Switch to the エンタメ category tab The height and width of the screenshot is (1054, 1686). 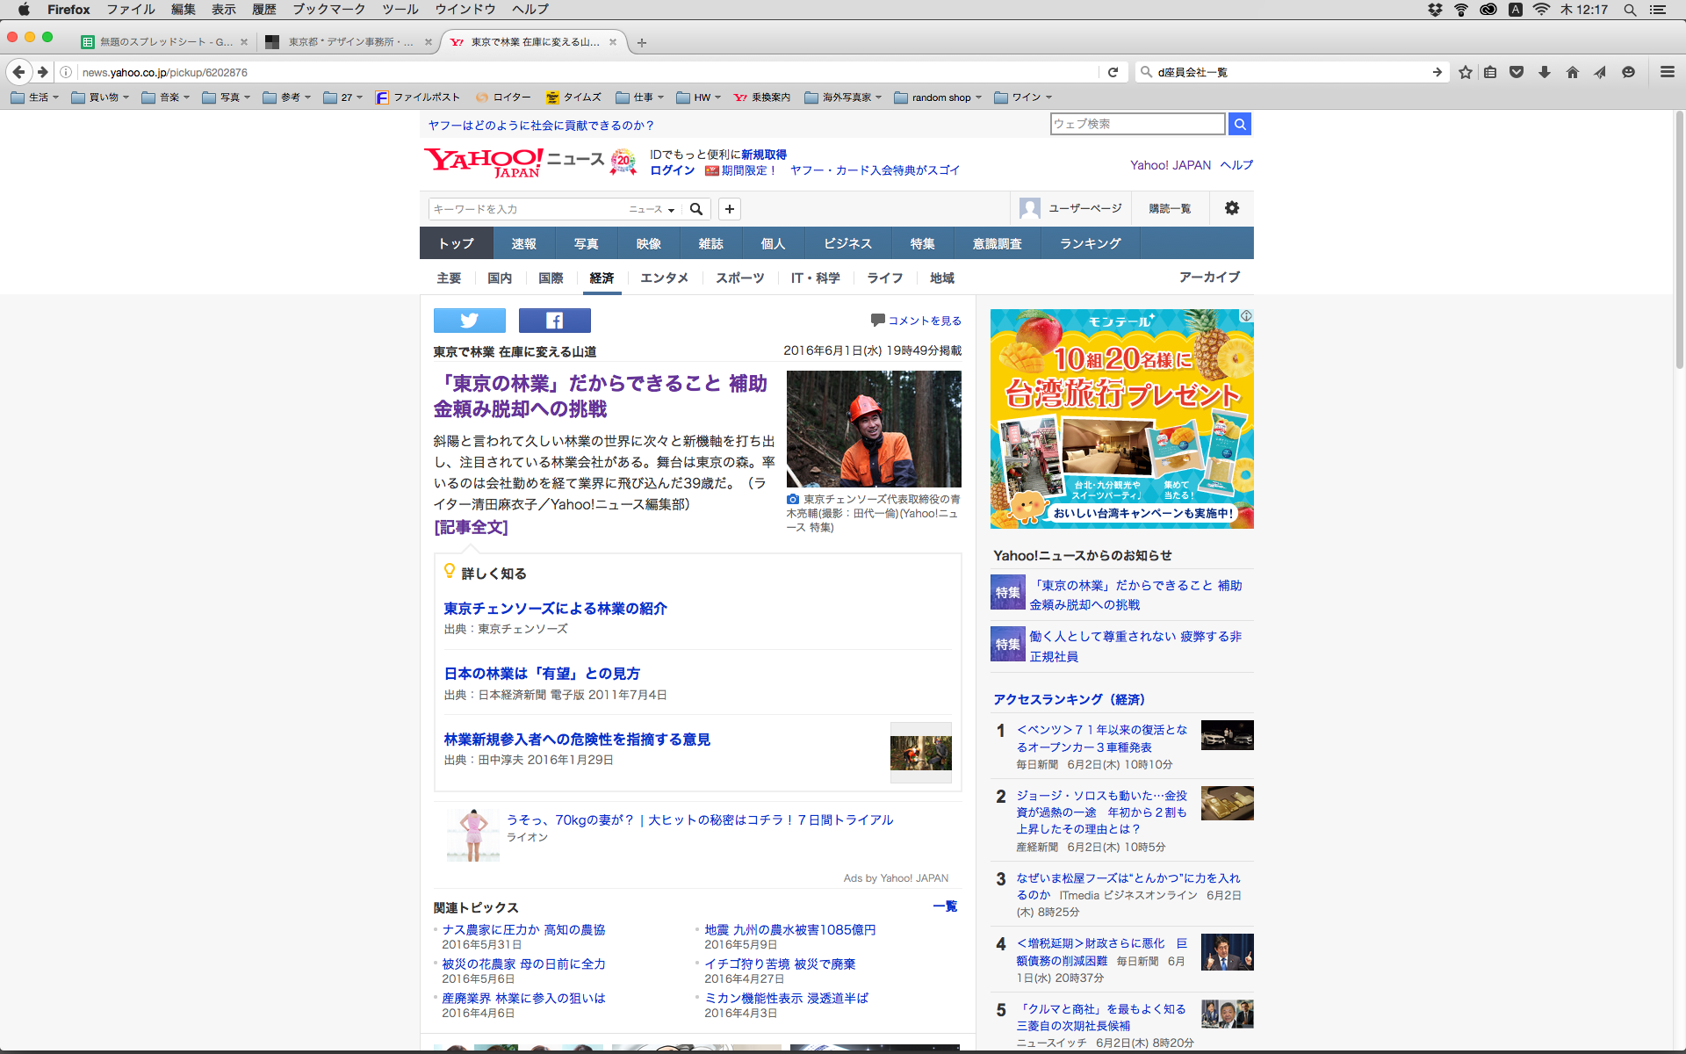point(664,278)
